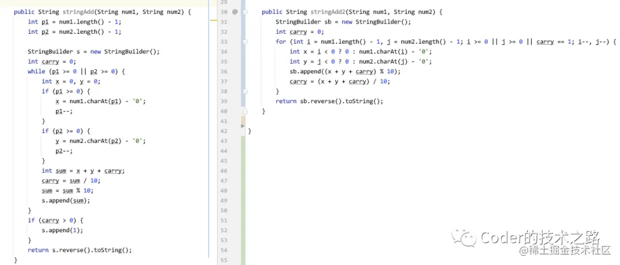
Task: Click the 'if (p1 >= 0) {' line
Action: click(66, 91)
